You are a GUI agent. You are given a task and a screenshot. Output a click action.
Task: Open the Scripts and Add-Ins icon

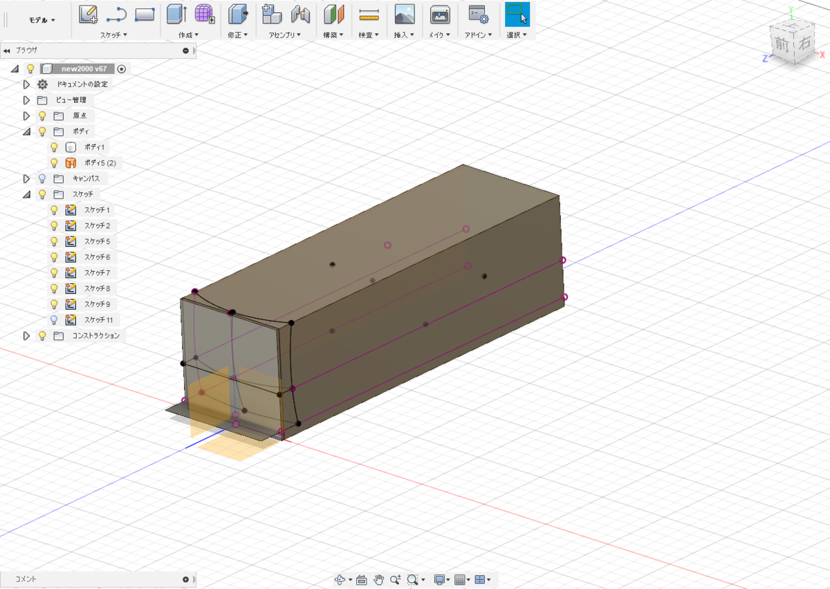click(x=478, y=14)
